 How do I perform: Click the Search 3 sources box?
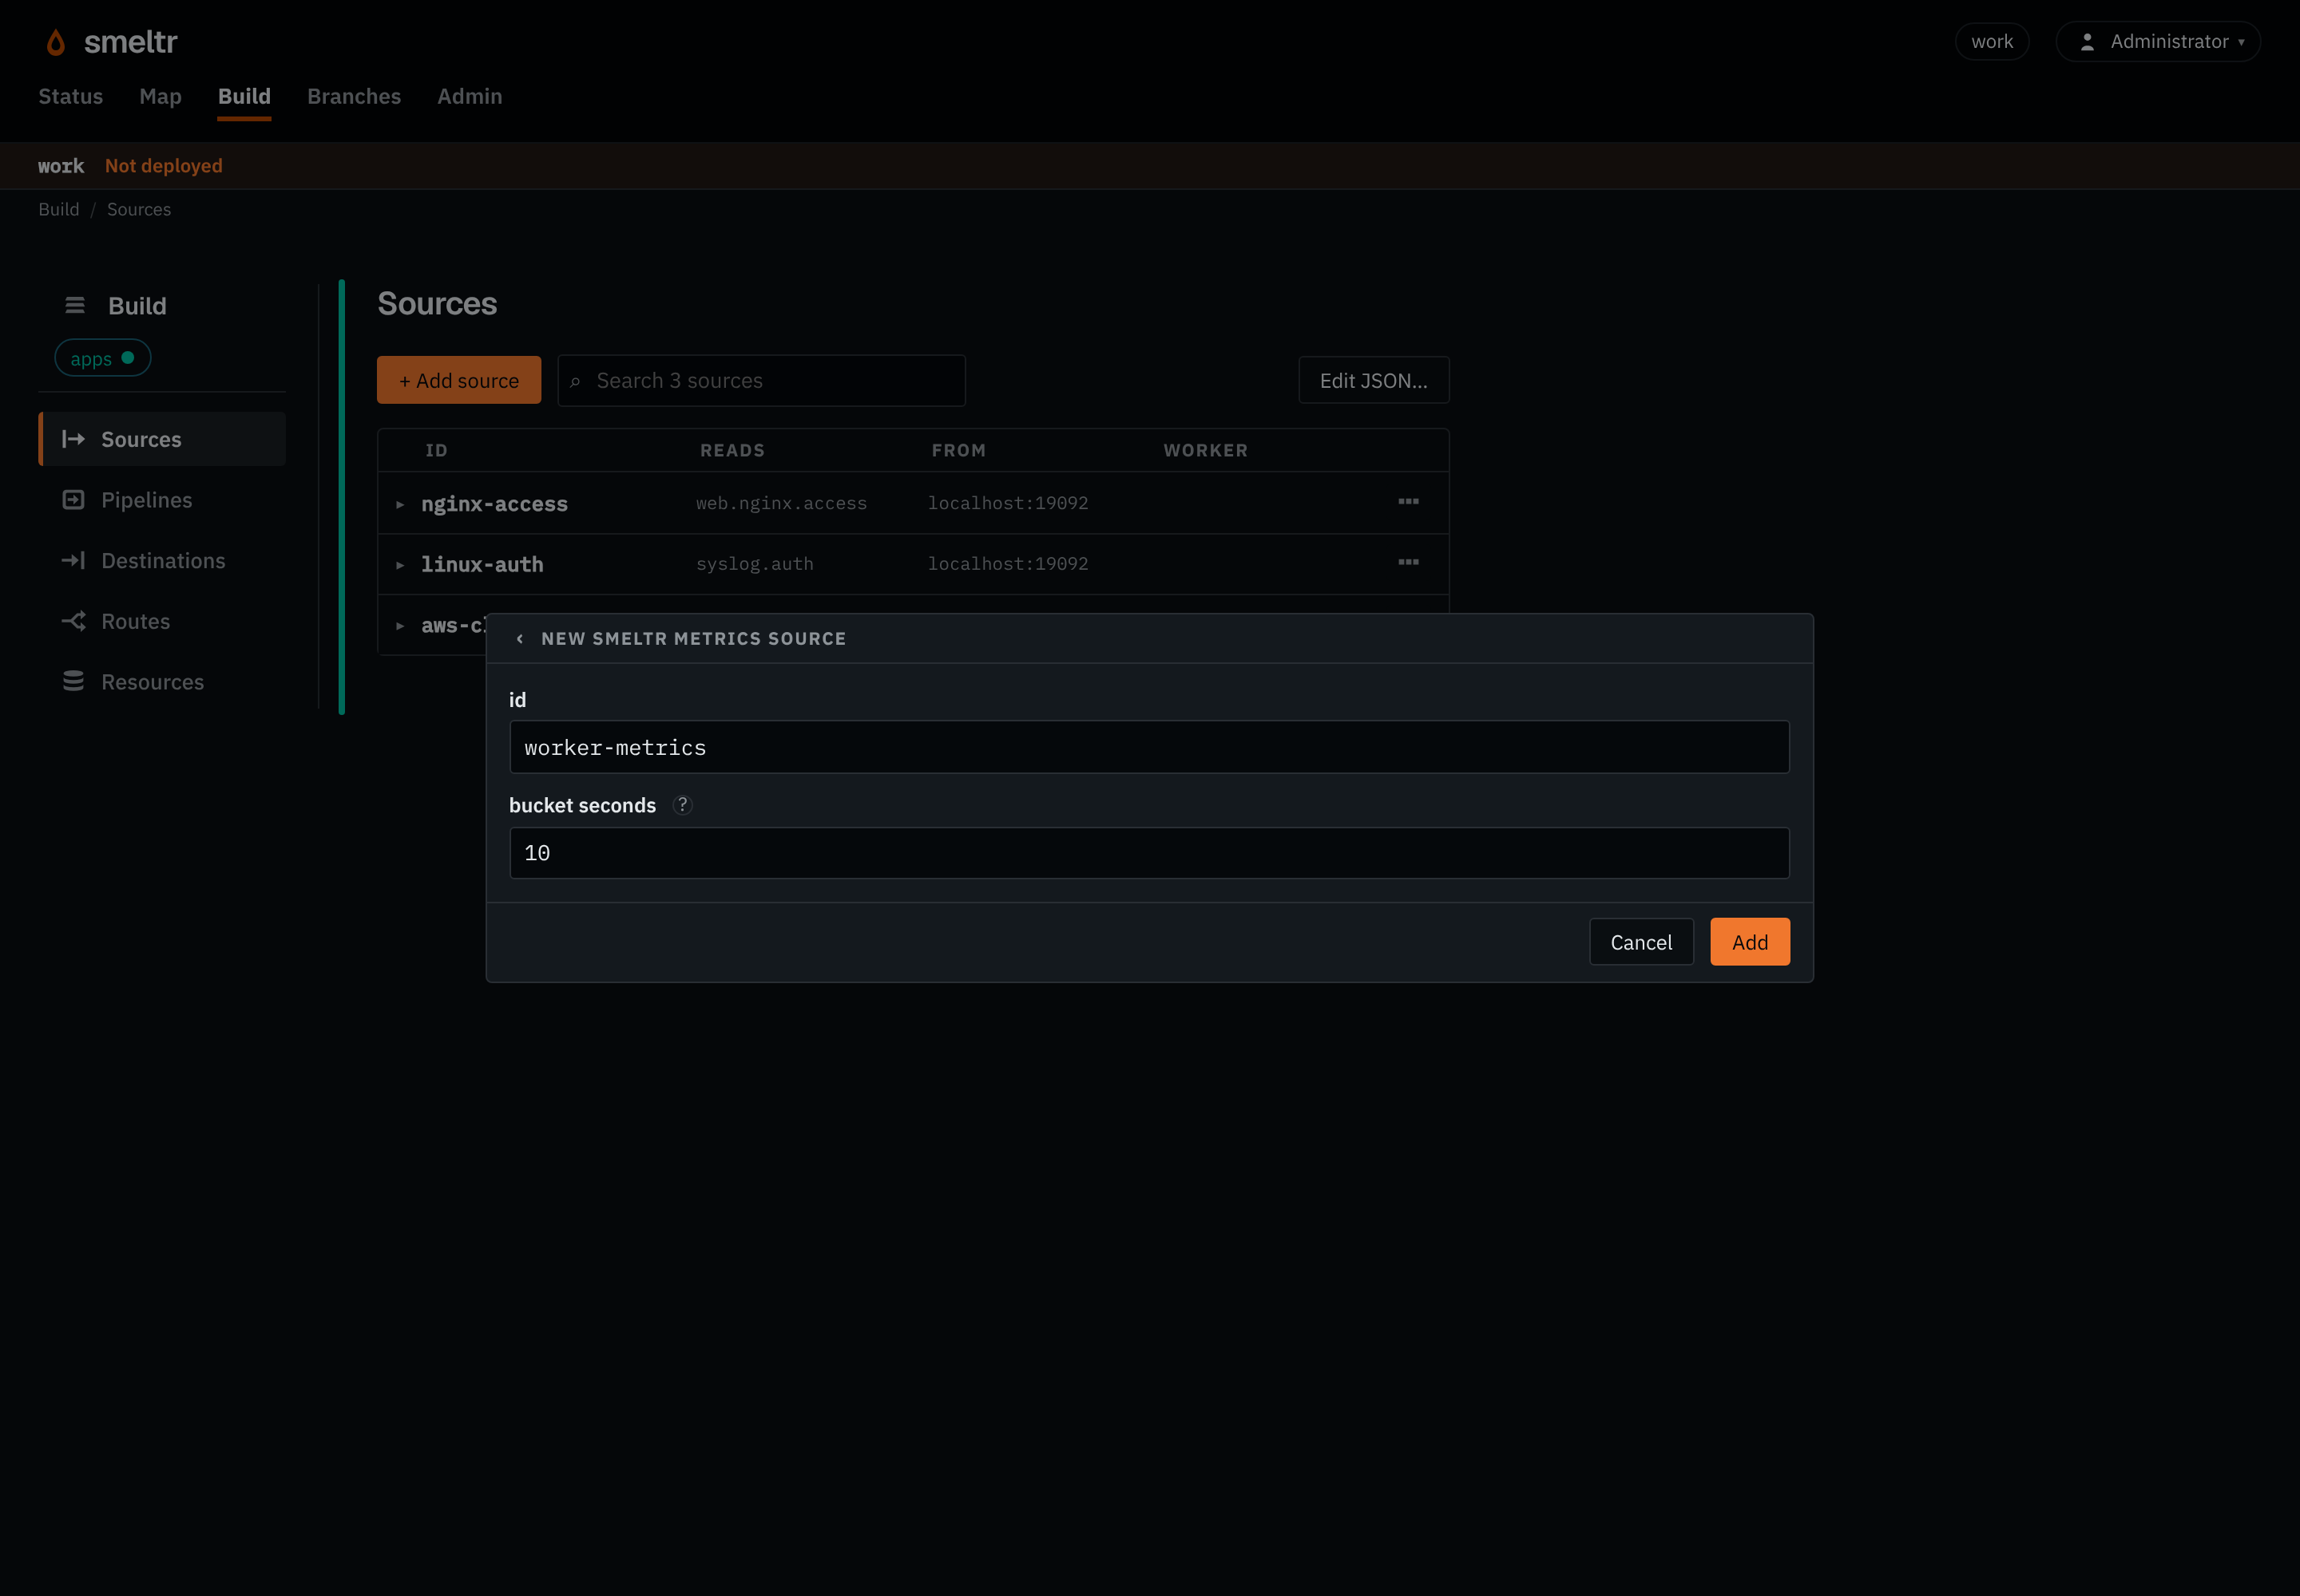(762, 380)
